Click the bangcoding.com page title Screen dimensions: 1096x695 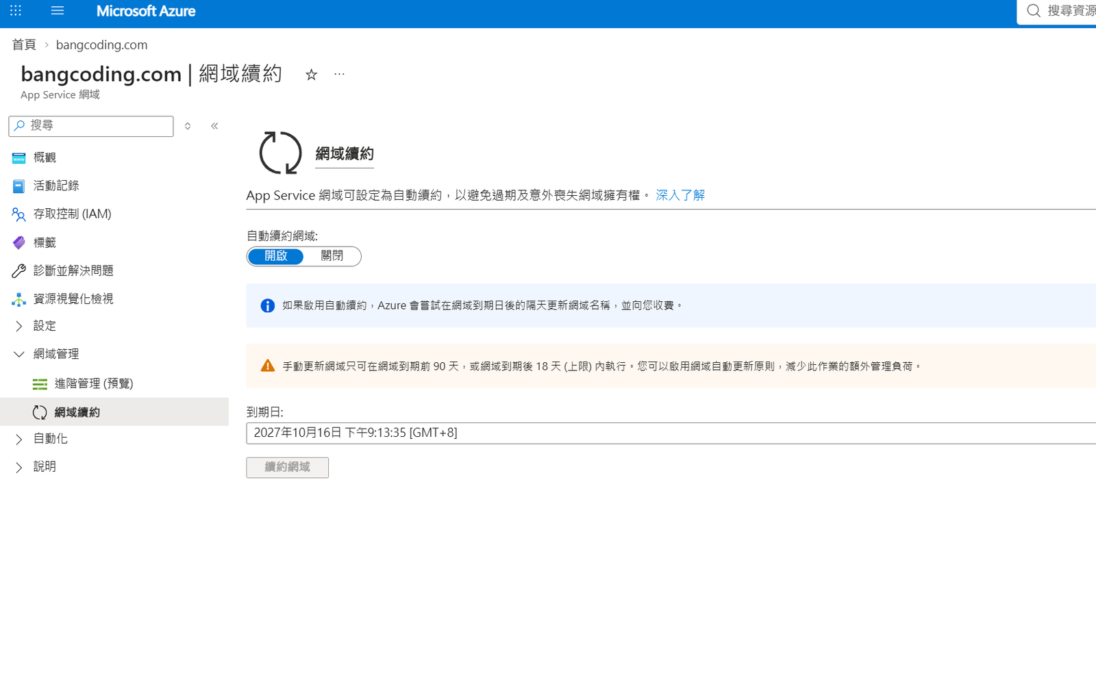pos(101,73)
